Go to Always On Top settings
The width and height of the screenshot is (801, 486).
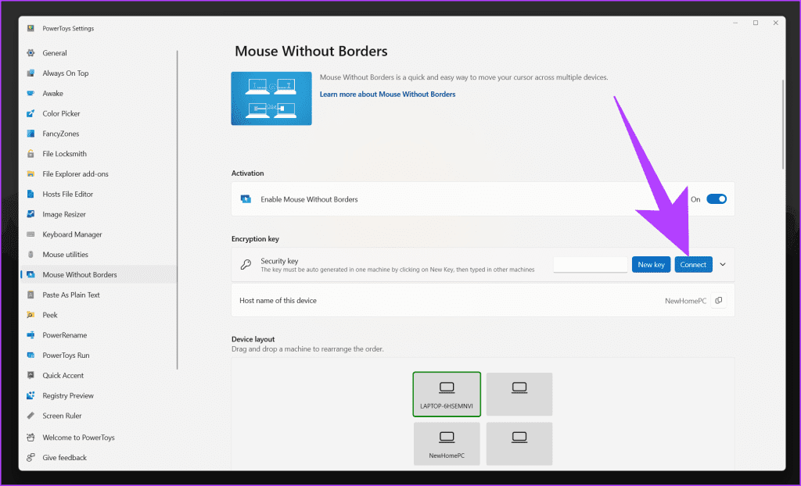click(x=99, y=73)
